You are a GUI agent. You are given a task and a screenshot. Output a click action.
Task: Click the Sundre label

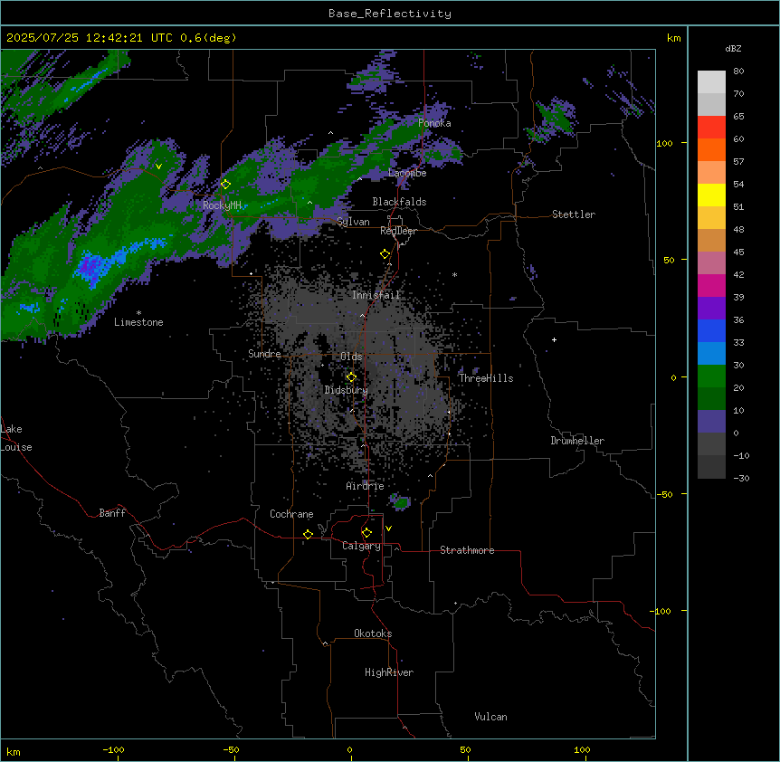tap(264, 354)
